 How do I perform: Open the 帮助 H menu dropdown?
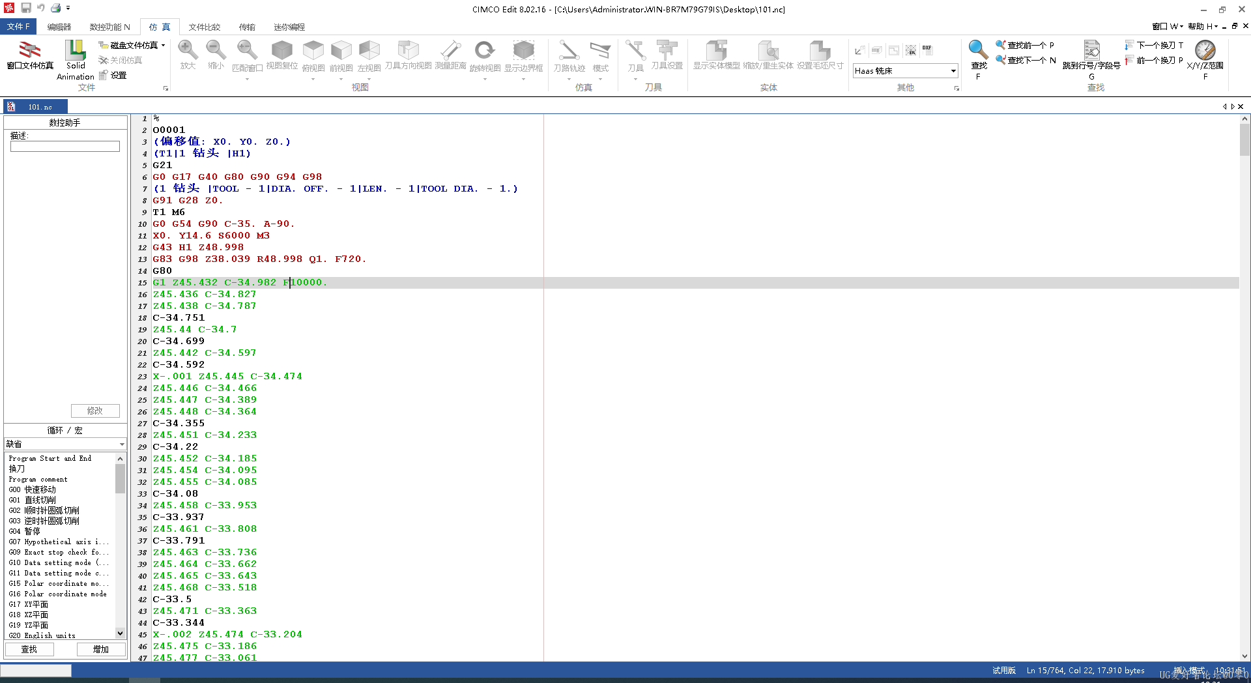pyautogui.click(x=1202, y=26)
